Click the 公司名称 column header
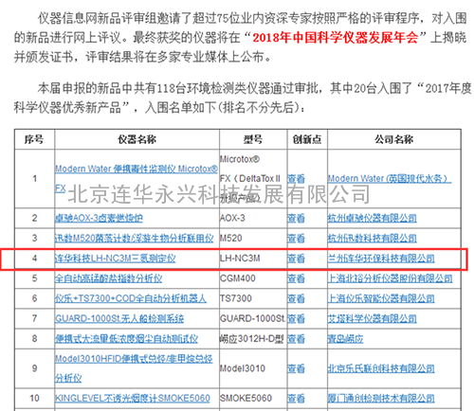474x411 pixels. pos(394,139)
